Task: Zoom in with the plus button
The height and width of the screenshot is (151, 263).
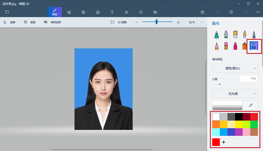Action: (178, 22)
